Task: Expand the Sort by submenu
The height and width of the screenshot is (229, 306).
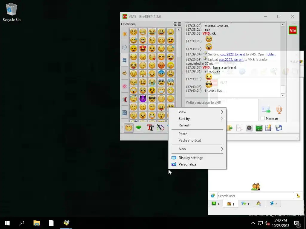Action: 198,119
